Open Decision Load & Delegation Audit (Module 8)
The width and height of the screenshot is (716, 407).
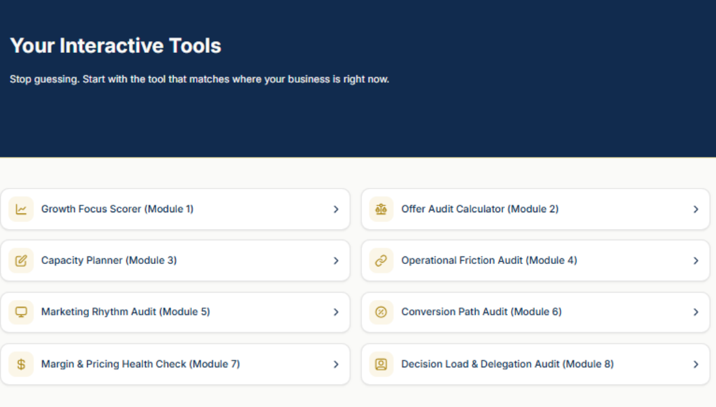535,364
